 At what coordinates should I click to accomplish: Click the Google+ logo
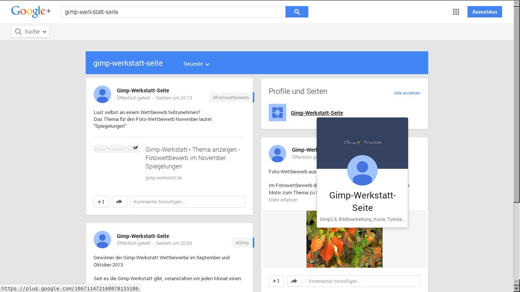tap(31, 11)
